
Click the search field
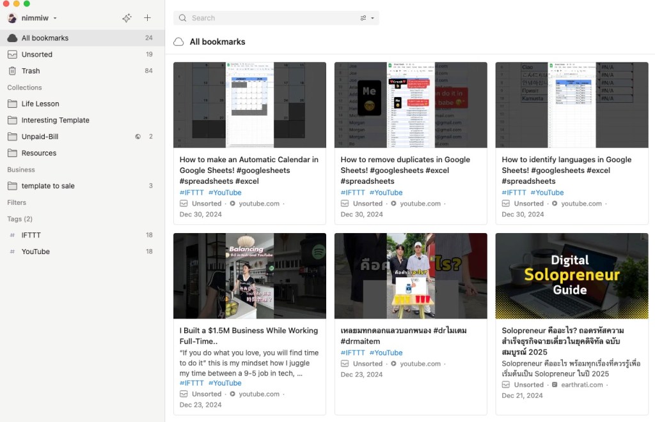pyautogui.click(x=276, y=18)
